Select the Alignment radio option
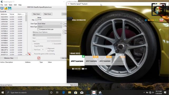Viewport: 169px width, 95px height. tap(46, 48)
